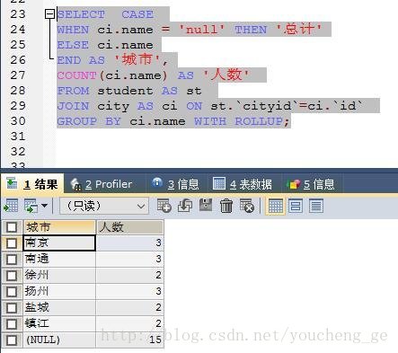Place cursor on the COUNT keyword
398x353 pixels.
[77, 75]
